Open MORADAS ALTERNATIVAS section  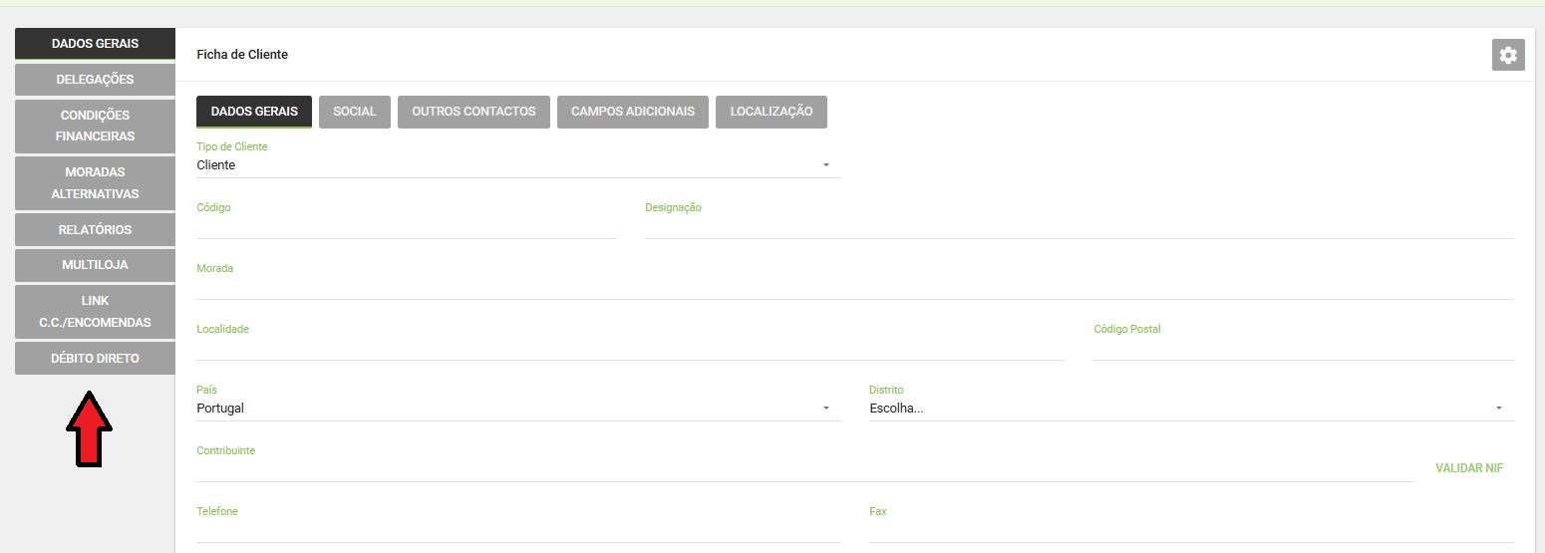click(x=95, y=183)
